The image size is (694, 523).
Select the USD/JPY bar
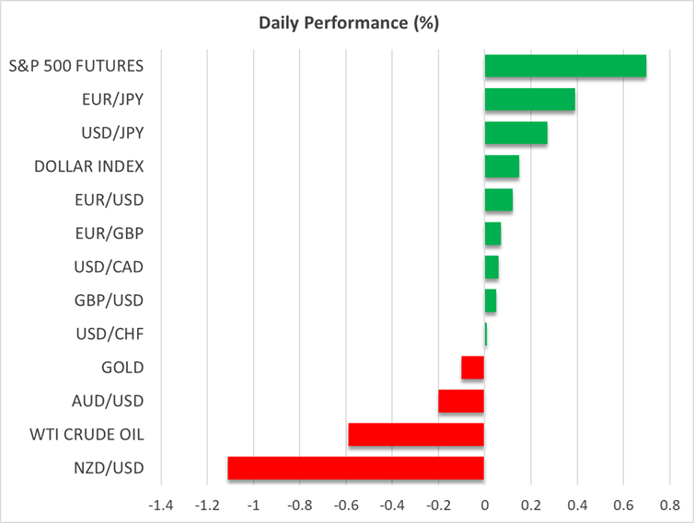(515, 133)
